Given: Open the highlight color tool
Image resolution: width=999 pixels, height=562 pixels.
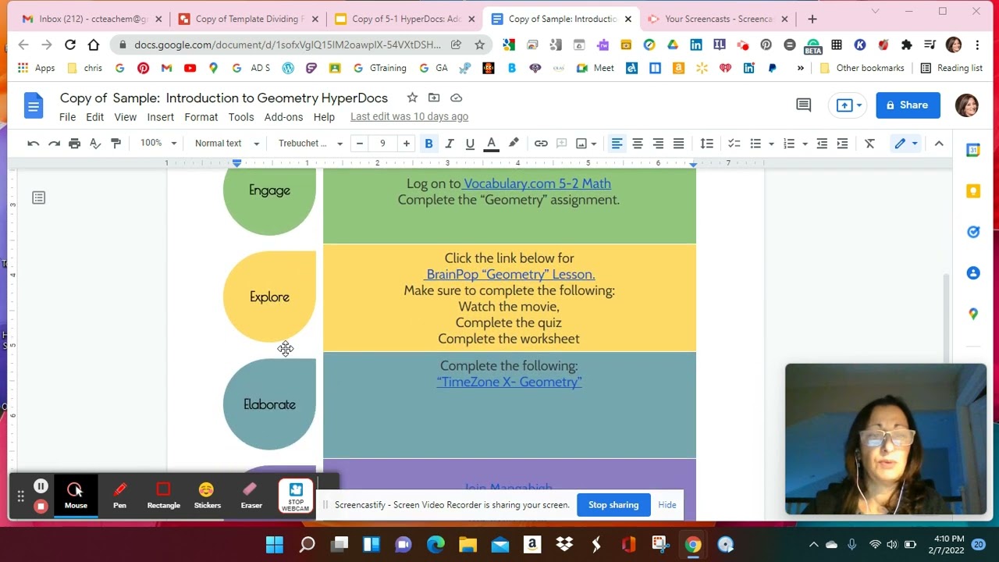Looking at the screenshot, I should pos(514,144).
